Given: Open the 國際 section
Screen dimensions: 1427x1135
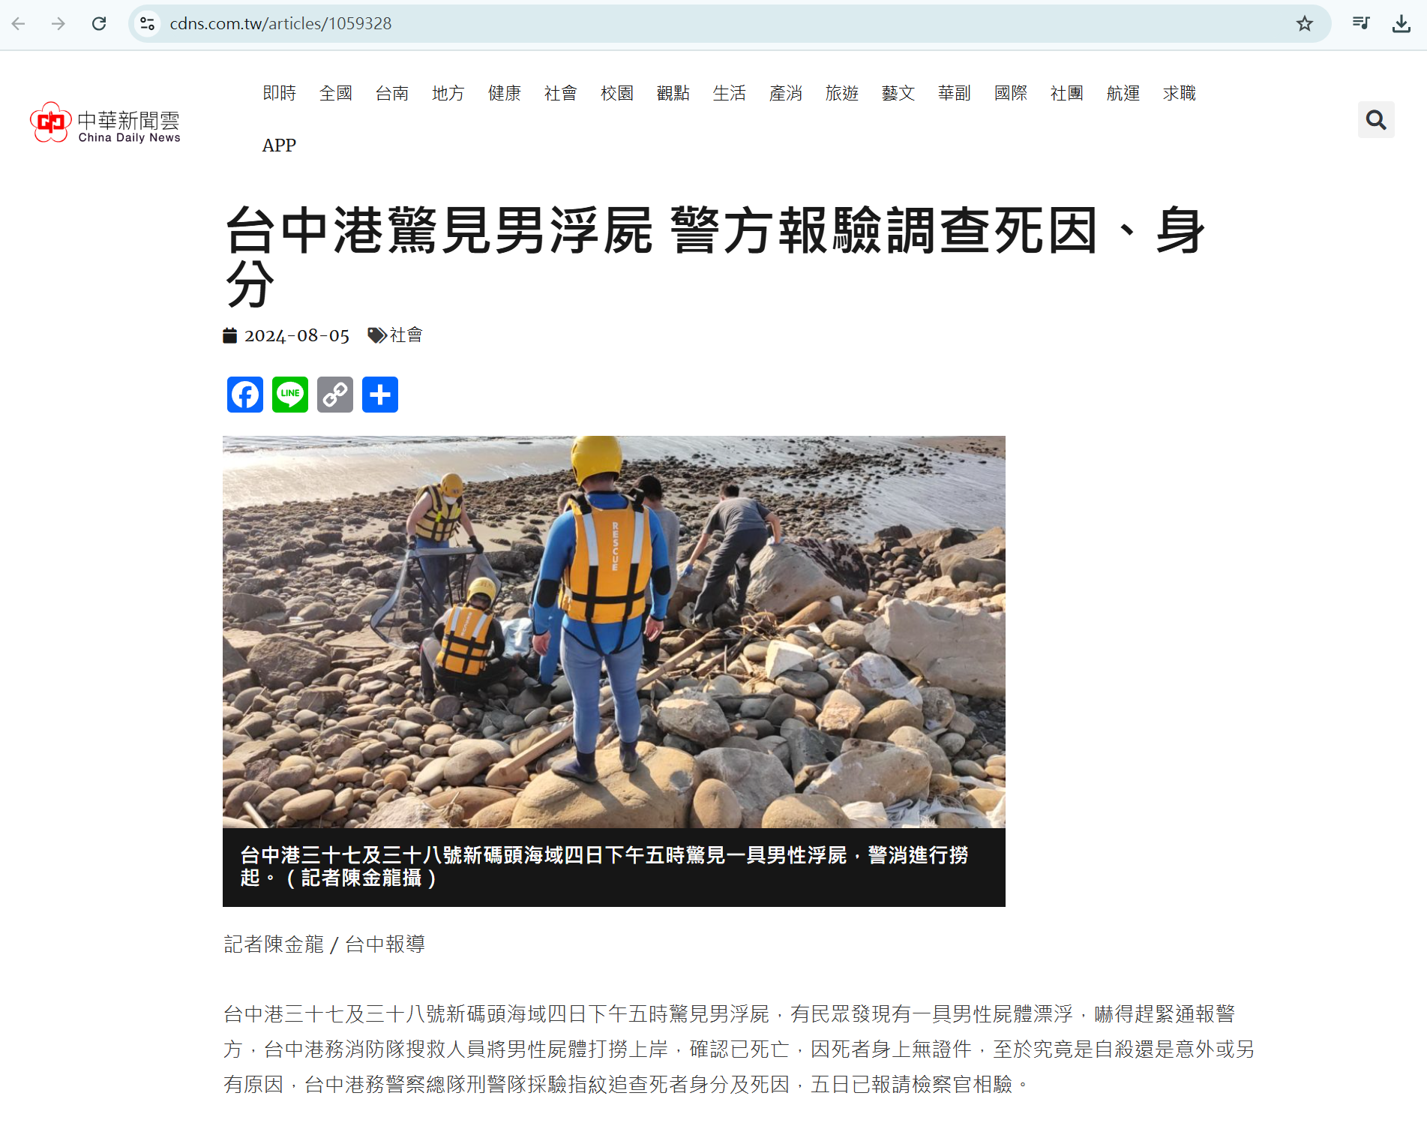Looking at the screenshot, I should pyautogui.click(x=1011, y=93).
